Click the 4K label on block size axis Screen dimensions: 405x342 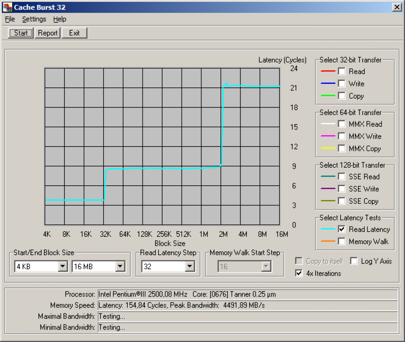pos(47,234)
